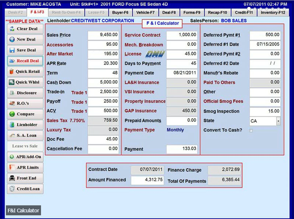Open the State dropdown arrow
294x219 pixels.
(x=278, y=121)
